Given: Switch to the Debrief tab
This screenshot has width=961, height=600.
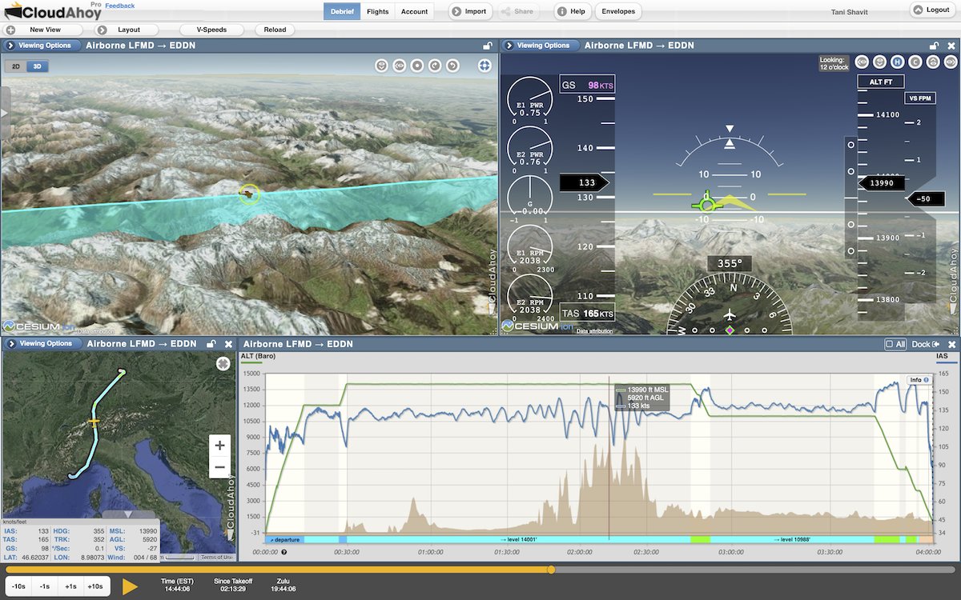Looking at the screenshot, I should pos(342,11).
